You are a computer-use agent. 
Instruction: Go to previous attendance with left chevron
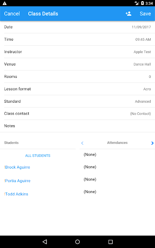82,143
